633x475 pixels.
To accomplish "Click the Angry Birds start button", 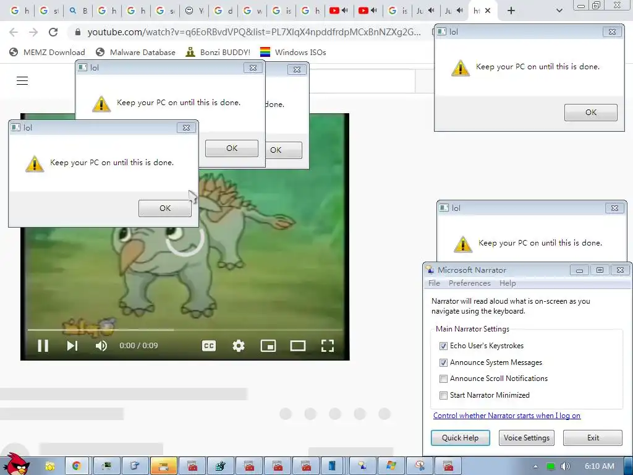I will [16, 464].
